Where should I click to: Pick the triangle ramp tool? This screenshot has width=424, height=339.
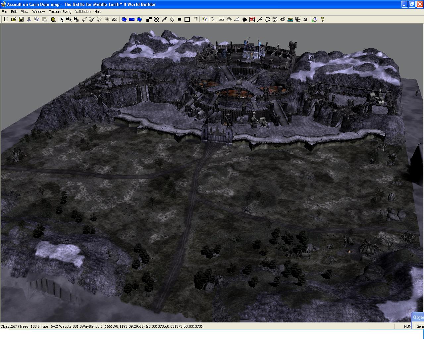tap(237, 20)
